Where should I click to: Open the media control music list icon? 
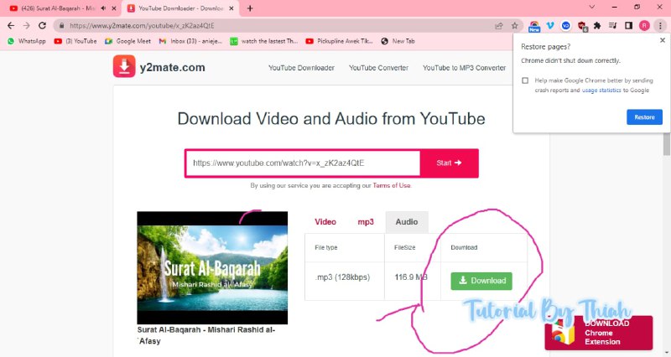coord(613,26)
